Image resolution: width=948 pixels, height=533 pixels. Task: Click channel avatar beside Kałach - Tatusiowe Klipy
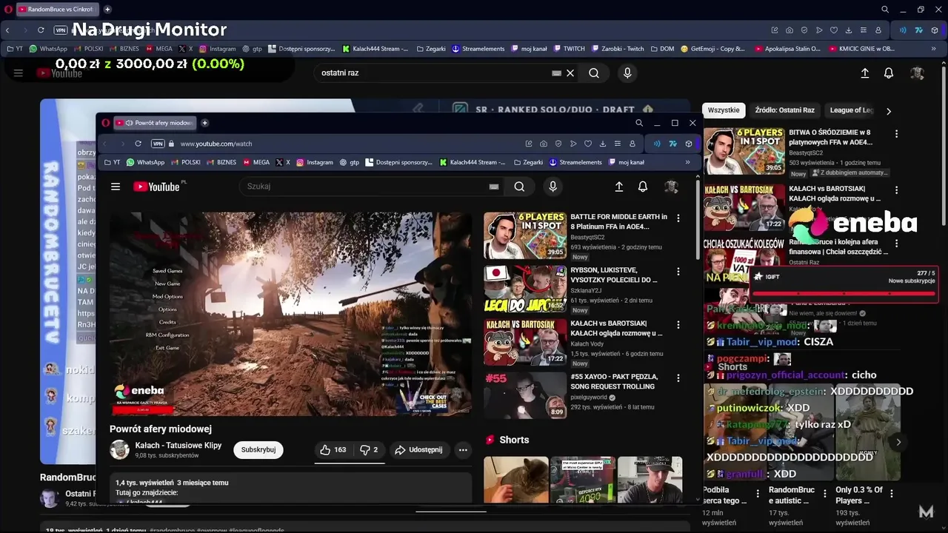(x=119, y=449)
